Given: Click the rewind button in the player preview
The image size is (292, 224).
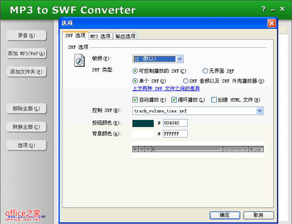Looking at the screenshot, I should [x=142, y=149].
